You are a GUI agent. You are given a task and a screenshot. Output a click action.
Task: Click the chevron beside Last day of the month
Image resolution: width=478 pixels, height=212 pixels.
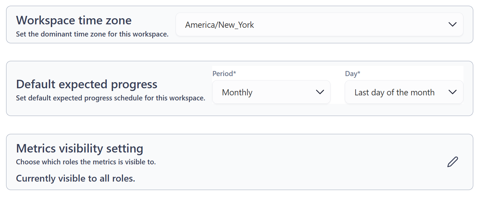pyautogui.click(x=453, y=92)
